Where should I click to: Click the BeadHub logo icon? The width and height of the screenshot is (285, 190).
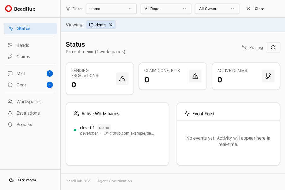coord(8,9)
